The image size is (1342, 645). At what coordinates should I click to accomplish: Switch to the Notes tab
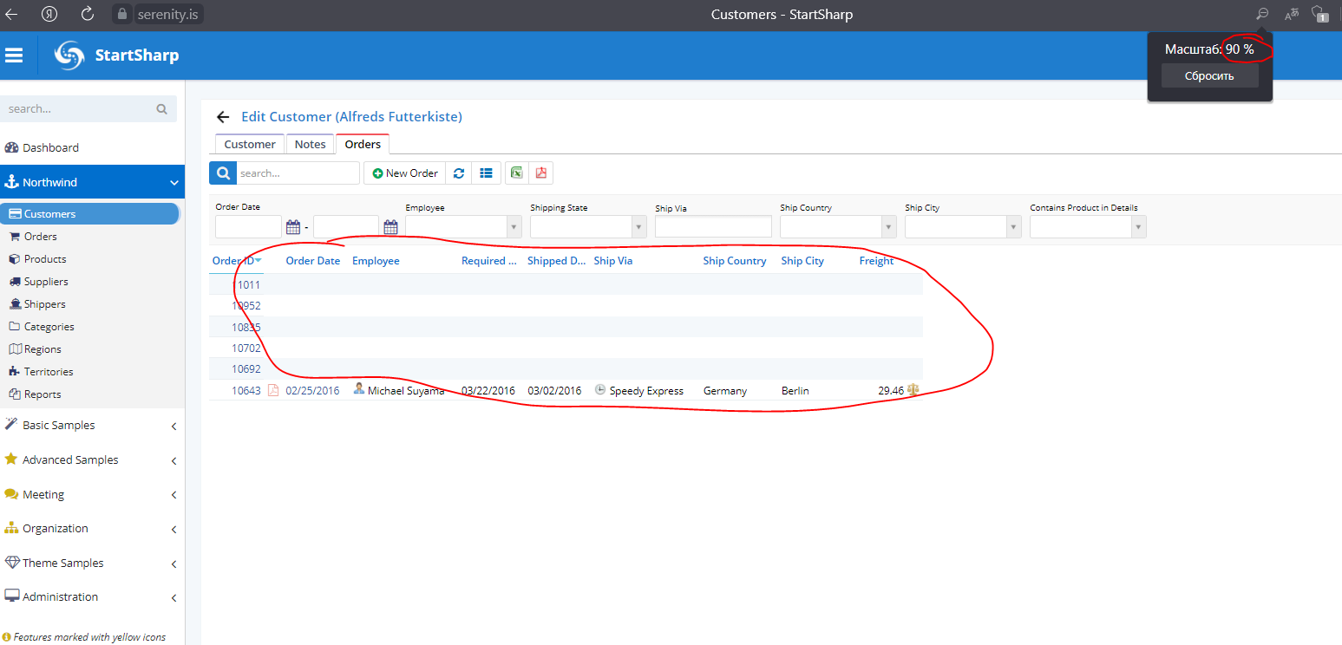tap(310, 144)
